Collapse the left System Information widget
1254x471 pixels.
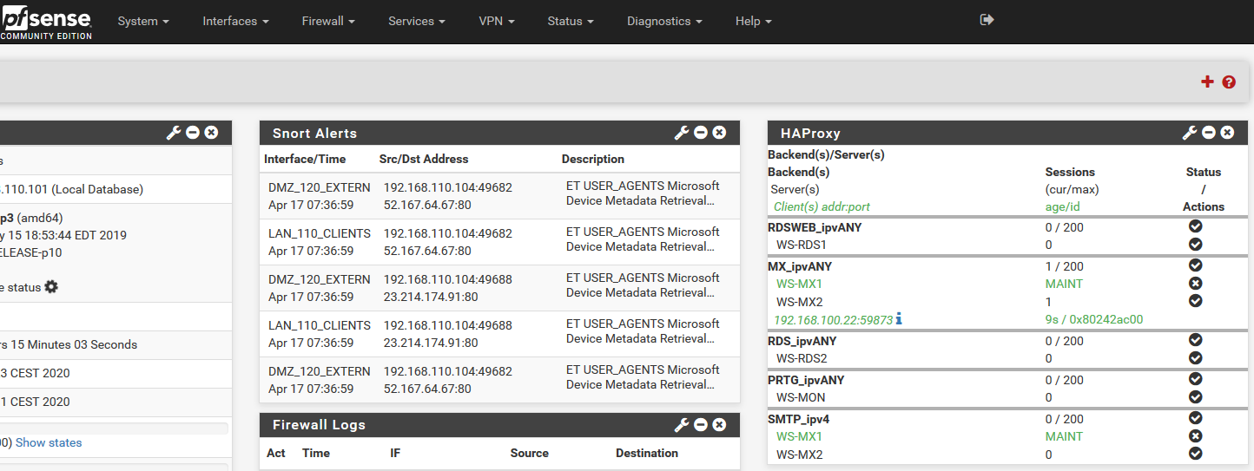[x=193, y=133]
